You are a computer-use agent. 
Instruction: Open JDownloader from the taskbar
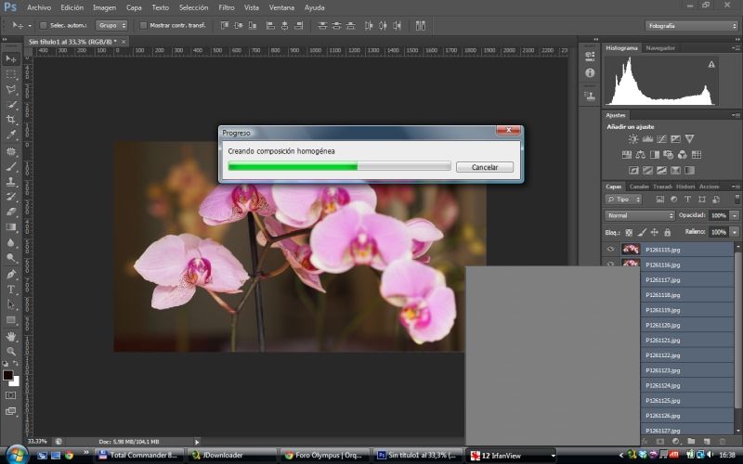232,455
